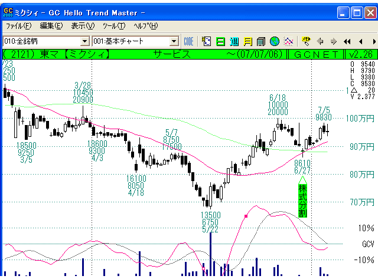Click the globe web icon

click(275, 41)
